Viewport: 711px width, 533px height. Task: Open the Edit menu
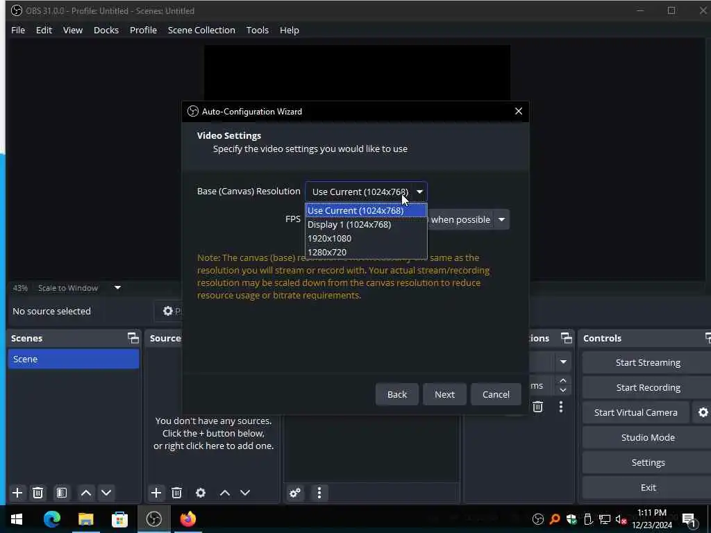tap(44, 30)
